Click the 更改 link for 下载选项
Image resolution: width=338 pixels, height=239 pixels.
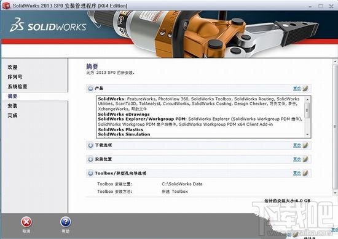(297, 145)
